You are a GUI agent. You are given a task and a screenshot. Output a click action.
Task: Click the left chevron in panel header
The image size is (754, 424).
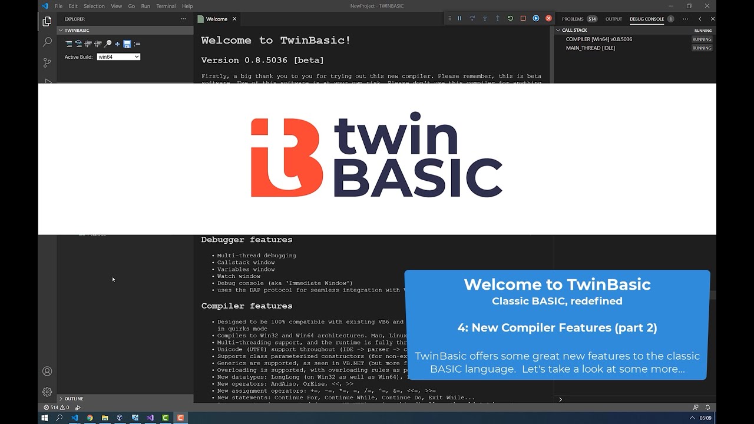[x=700, y=19]
